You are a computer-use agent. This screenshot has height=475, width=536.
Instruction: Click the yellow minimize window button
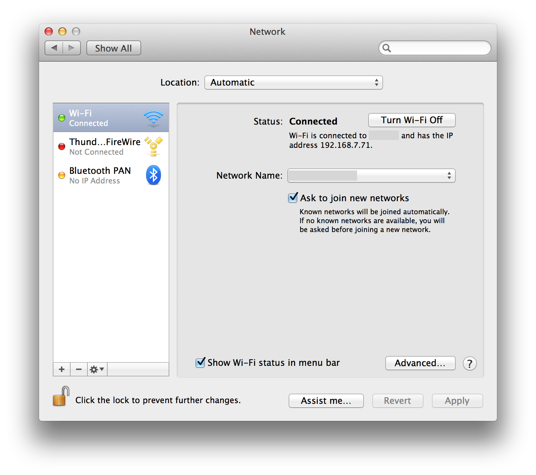point(62,31)
